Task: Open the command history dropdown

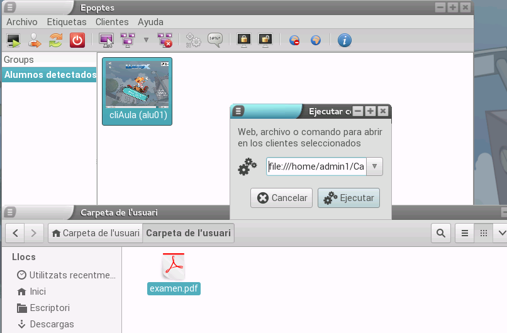Action: coord(374,166)
